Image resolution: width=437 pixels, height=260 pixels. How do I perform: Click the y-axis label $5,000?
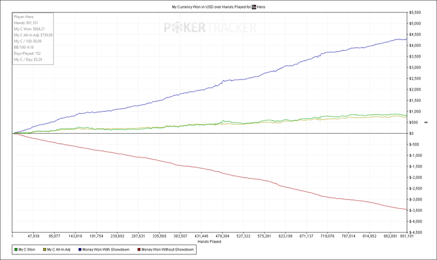pos(415,23)
